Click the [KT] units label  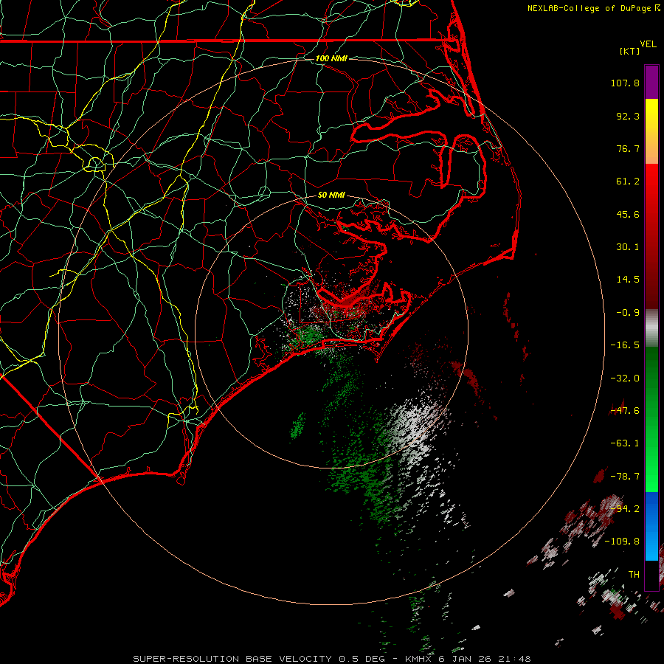[x=630, y=51]
